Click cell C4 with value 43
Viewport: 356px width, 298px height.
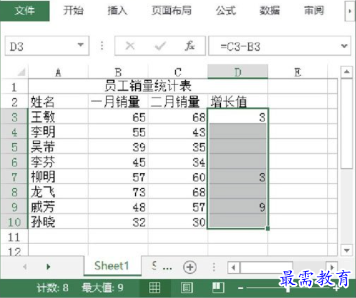pos(178,131)
